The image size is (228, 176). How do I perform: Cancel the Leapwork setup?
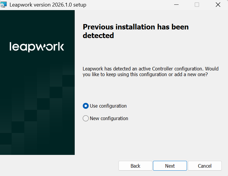(204, 166)
